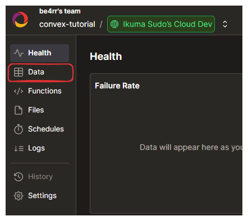Open Files in the sidebar

39,110
